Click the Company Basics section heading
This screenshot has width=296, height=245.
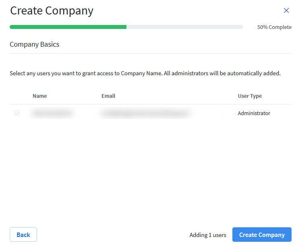pos(34,44)
